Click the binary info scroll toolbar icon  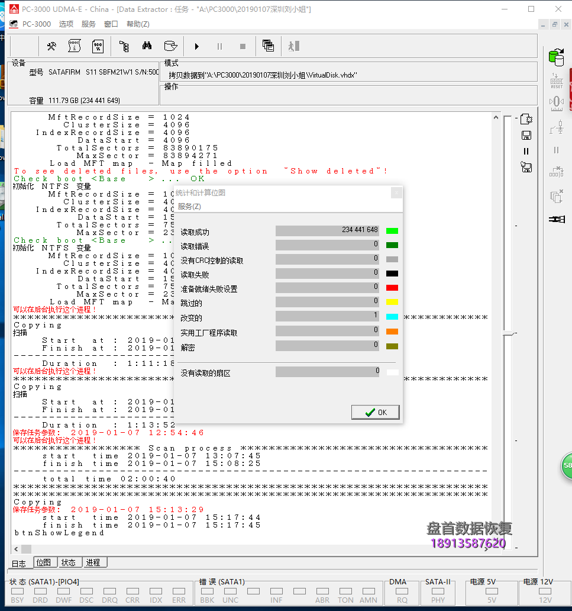coord(75,46)
